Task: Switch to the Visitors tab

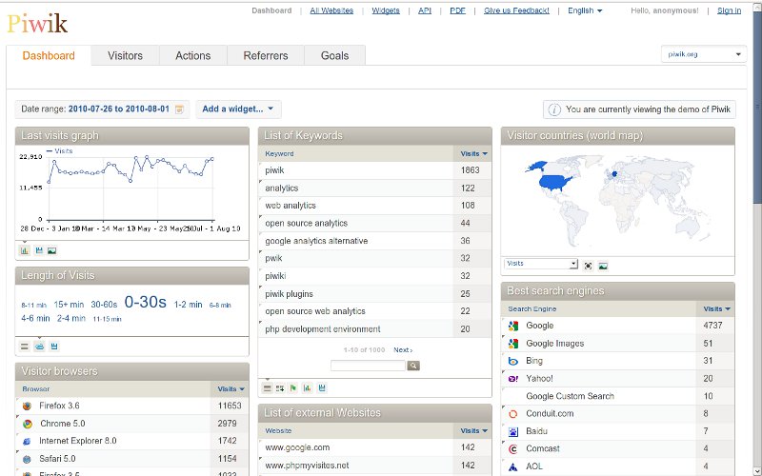Action: point(125,56)
